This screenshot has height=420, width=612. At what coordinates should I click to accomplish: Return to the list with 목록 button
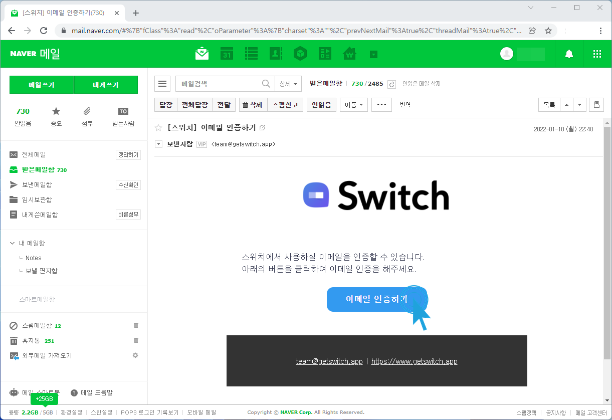pyautogui.click(x=549, y=105)
